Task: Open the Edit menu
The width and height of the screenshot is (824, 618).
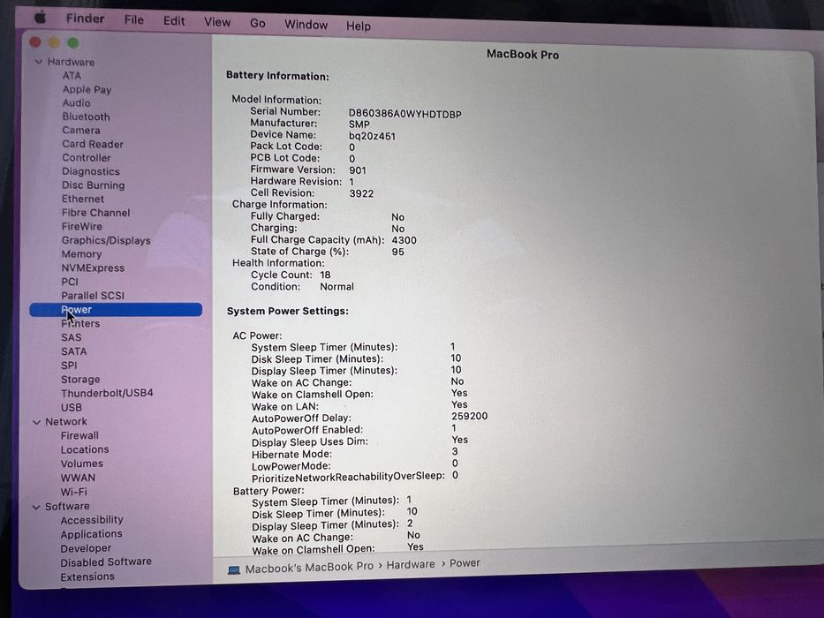Action: 174,21
